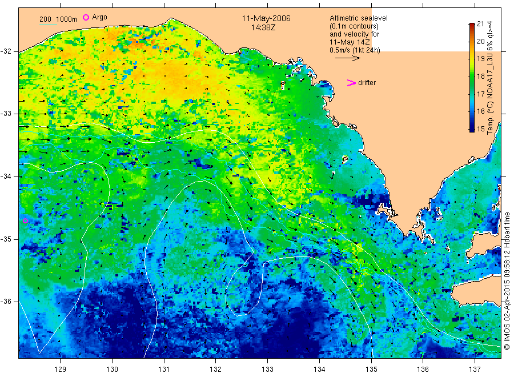Screen dimensions: 514x377
Task: Click the longitude axis label 129
Action: 61,370
